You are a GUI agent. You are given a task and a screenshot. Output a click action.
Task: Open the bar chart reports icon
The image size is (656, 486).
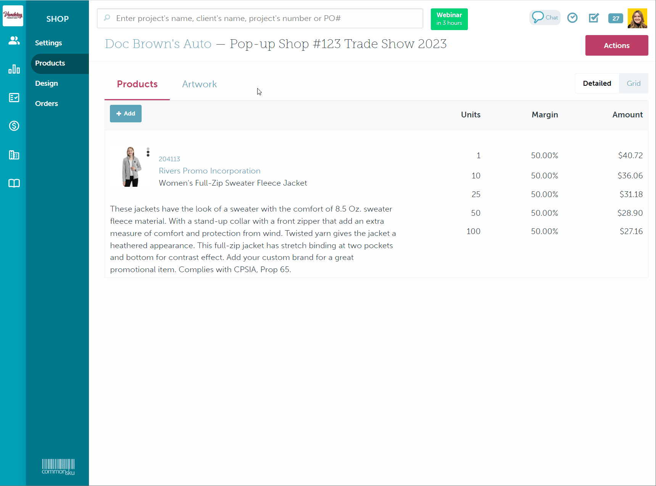click(14, 69)
